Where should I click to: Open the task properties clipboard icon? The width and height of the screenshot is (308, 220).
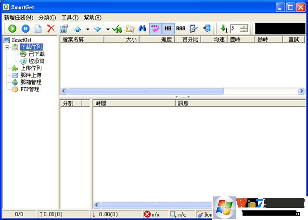click(64, 29)
